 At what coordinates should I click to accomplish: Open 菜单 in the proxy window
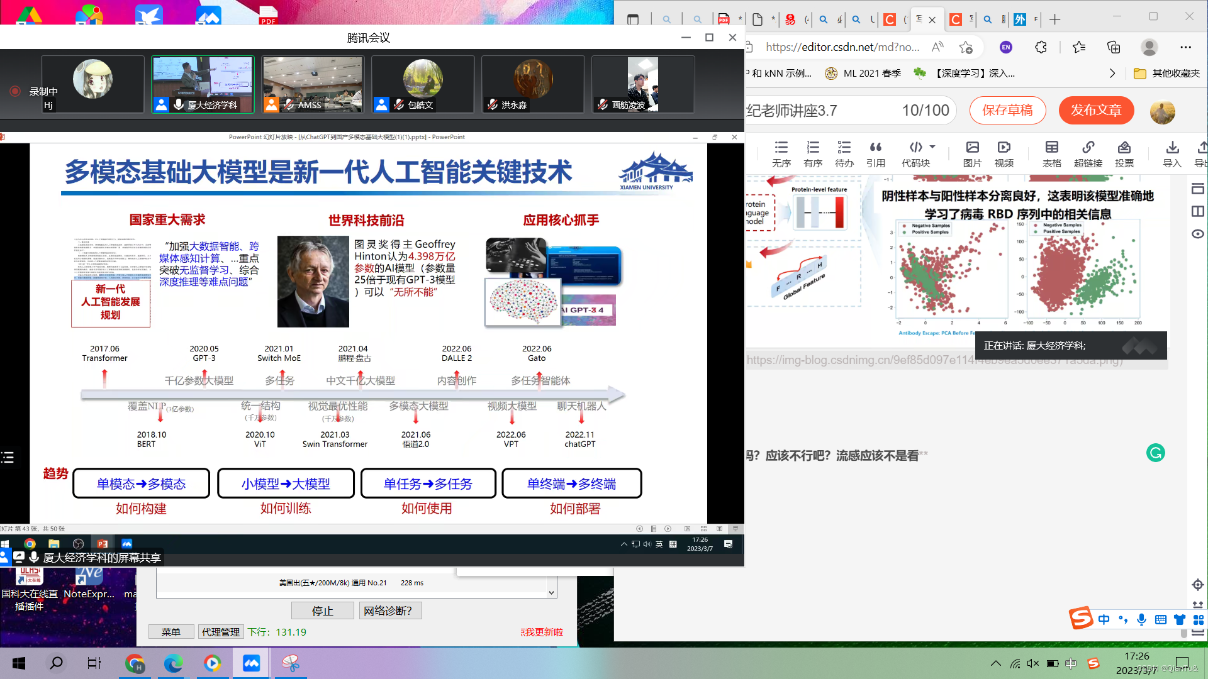coord(171,632)
